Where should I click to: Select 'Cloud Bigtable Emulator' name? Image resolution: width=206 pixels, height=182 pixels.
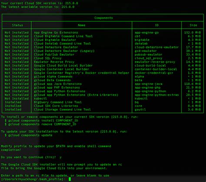coord(55,40)
